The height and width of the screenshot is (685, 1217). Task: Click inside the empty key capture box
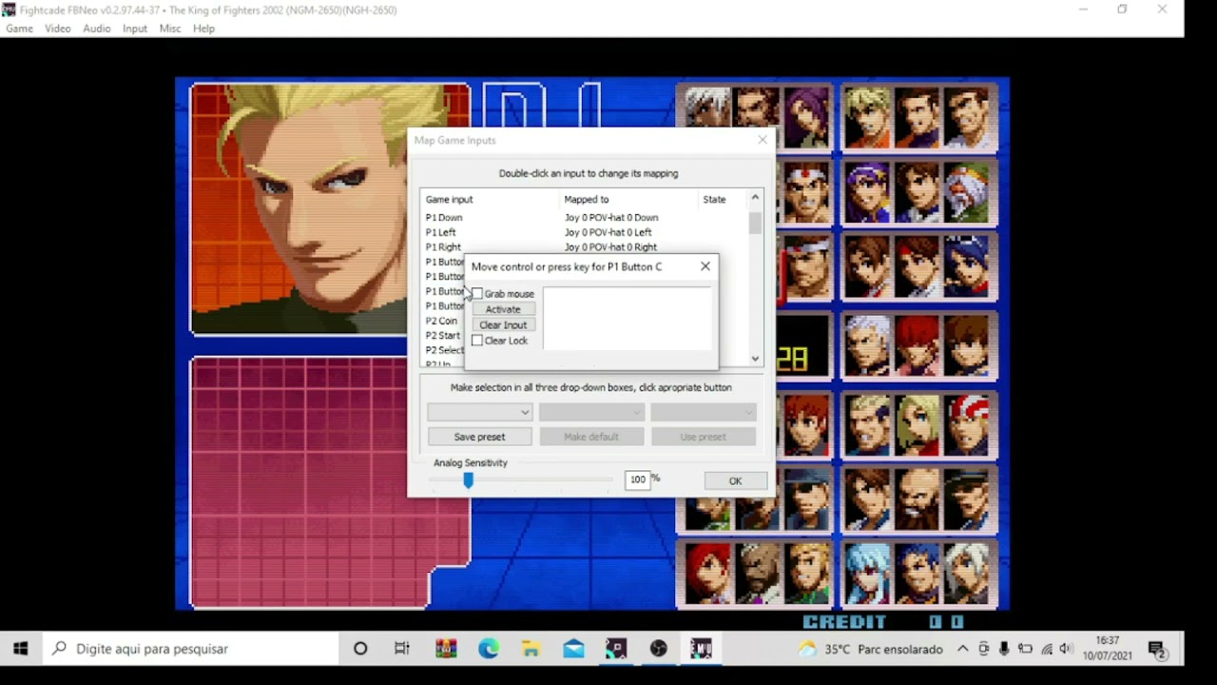coord(627,318)
